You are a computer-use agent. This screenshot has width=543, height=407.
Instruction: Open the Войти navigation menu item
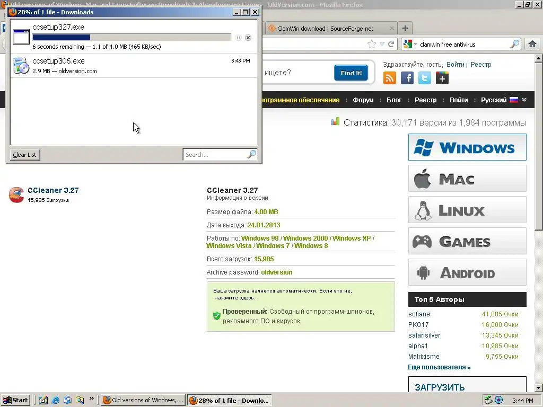coord(459,100)
